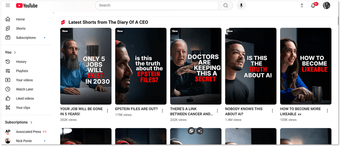Click the Home house icon
This screenshot has height=146, width=340.
coord(8,19)
